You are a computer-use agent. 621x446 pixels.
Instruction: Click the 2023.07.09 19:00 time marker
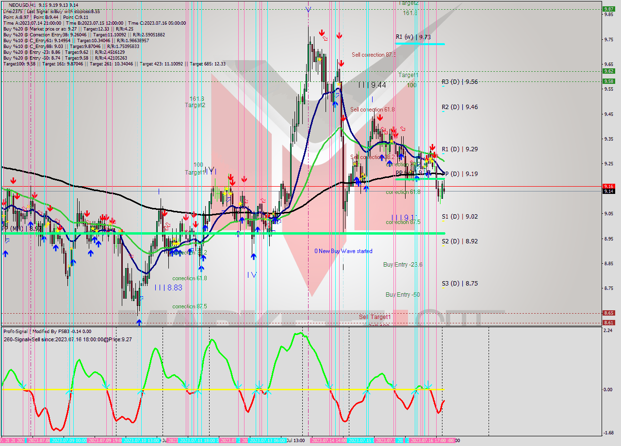tap(105, 441)
